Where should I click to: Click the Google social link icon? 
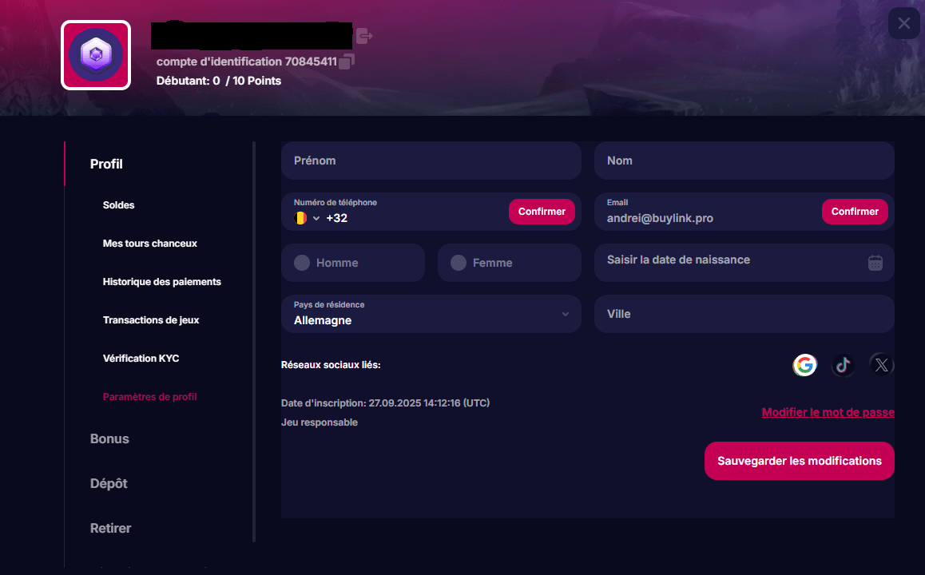pos(804,365)
